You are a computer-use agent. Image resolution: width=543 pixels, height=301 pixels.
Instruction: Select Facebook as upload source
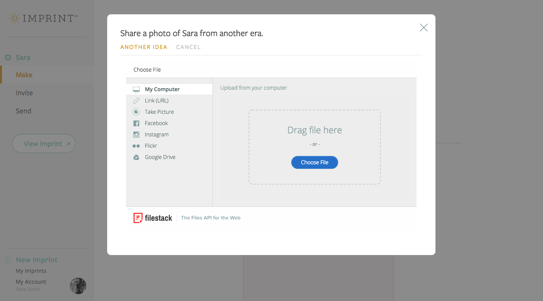click(169, 123)
